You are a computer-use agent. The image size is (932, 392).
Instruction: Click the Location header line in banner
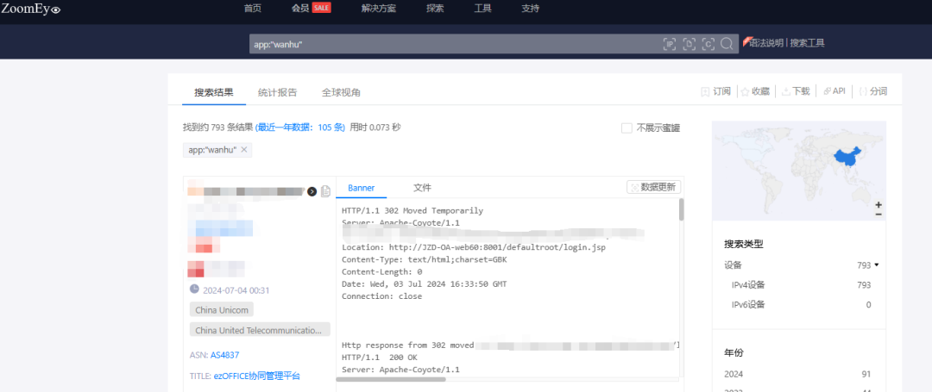point(474,246)
